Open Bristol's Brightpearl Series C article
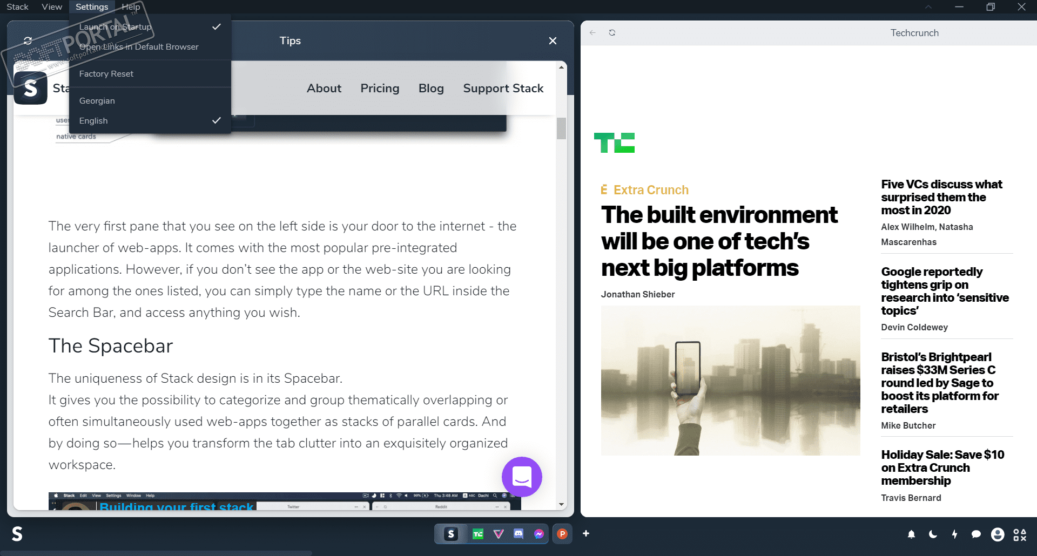1037x556 pixels. (940, 383)
